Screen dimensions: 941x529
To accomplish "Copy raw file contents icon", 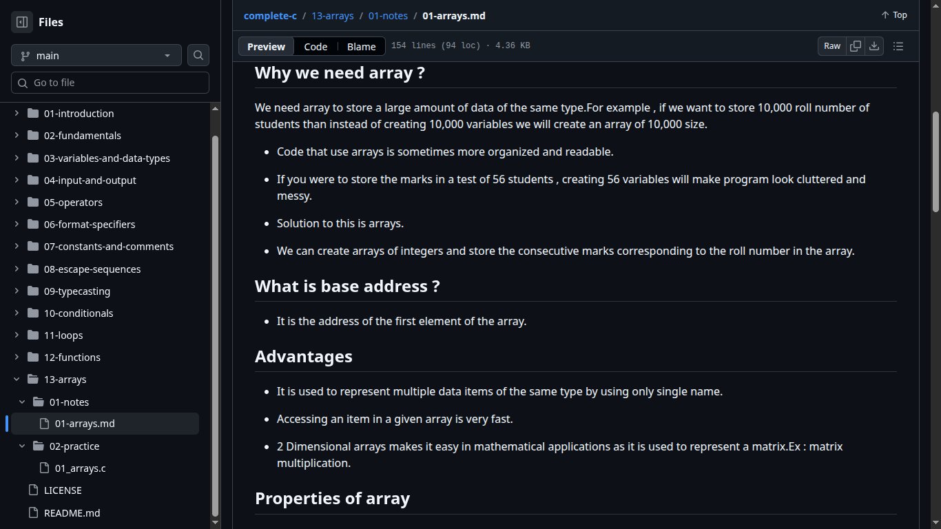I will pyautogui.click(x=856, y=46).
